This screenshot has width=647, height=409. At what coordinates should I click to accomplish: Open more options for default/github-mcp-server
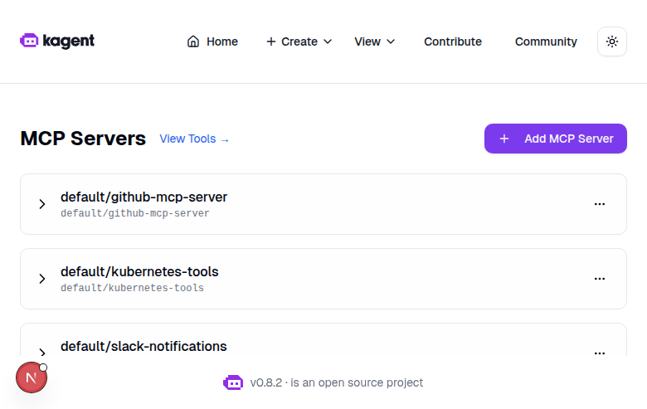click(600, 204)
